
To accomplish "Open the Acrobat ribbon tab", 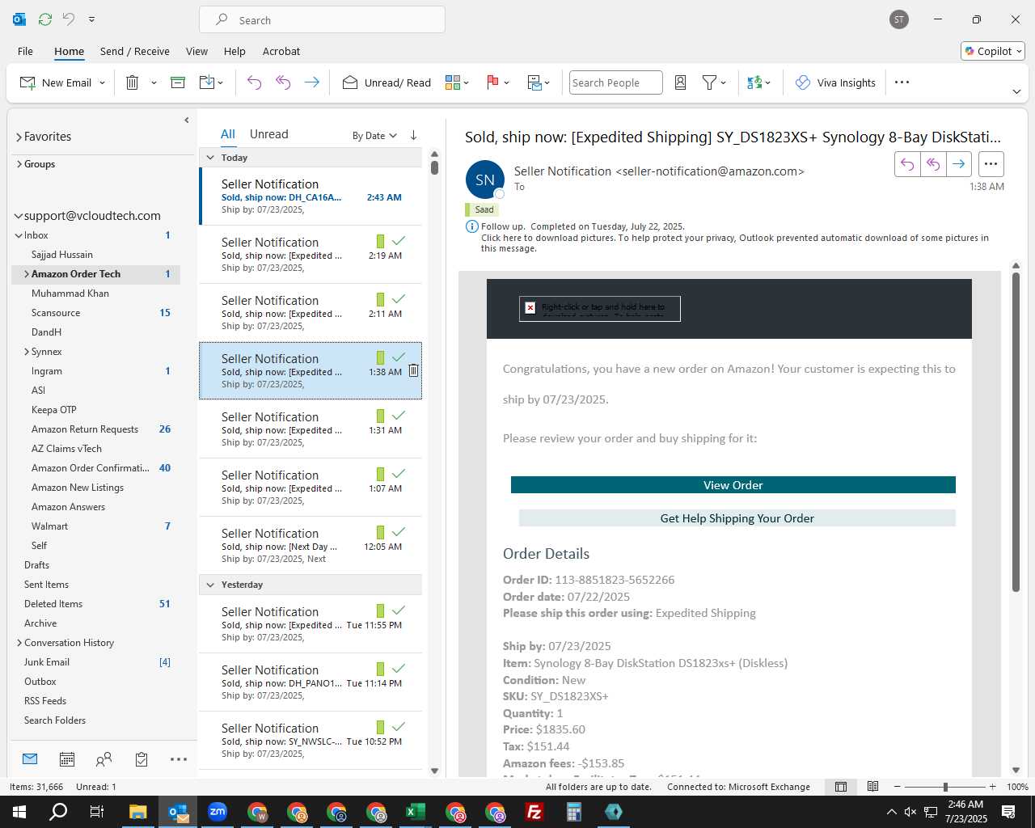I will pos(281,51).
